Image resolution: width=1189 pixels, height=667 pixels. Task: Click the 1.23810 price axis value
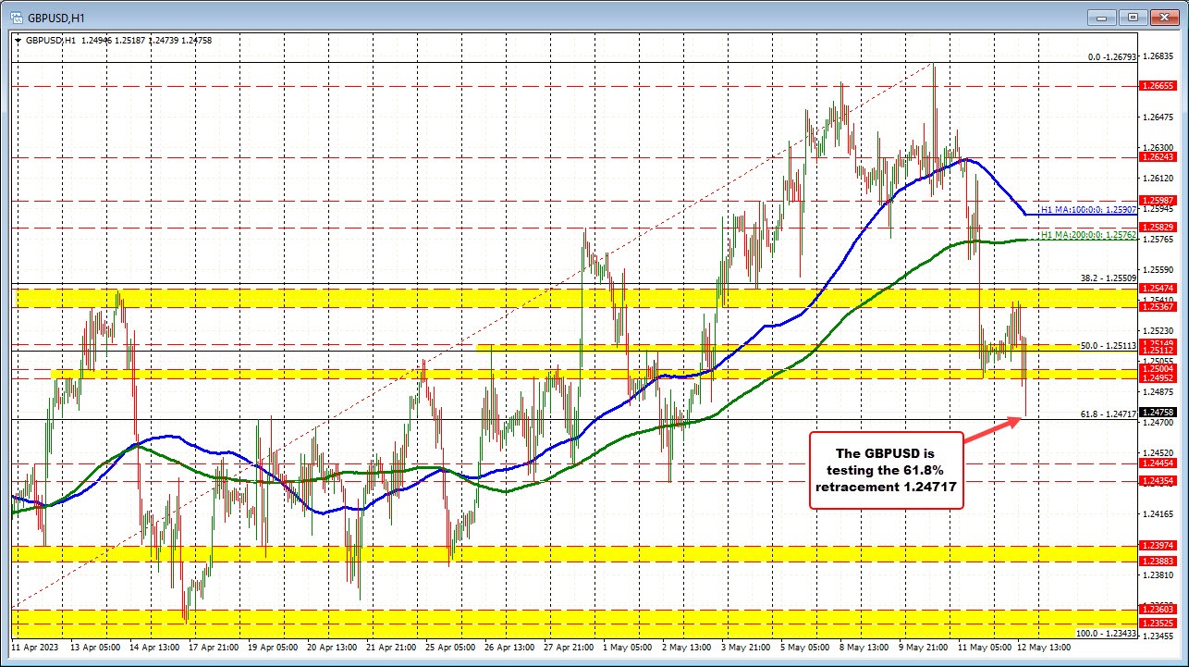click(x=1158, y=574)
